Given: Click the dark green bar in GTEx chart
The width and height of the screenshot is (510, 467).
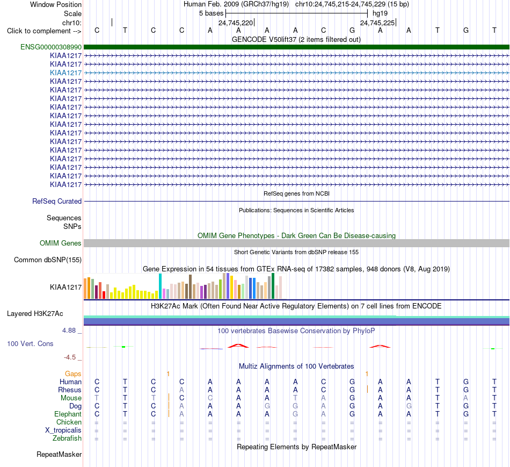Looking at the screenshot, I should pyautogui.click(x=273, y=286).
